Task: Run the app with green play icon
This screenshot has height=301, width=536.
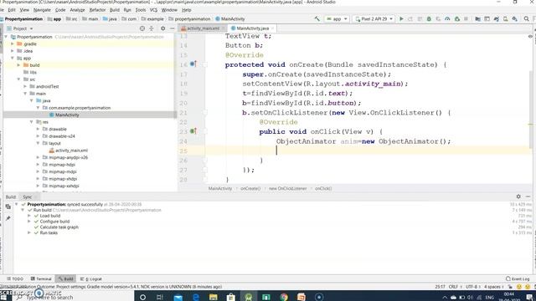Action: [x=401, y=18]
